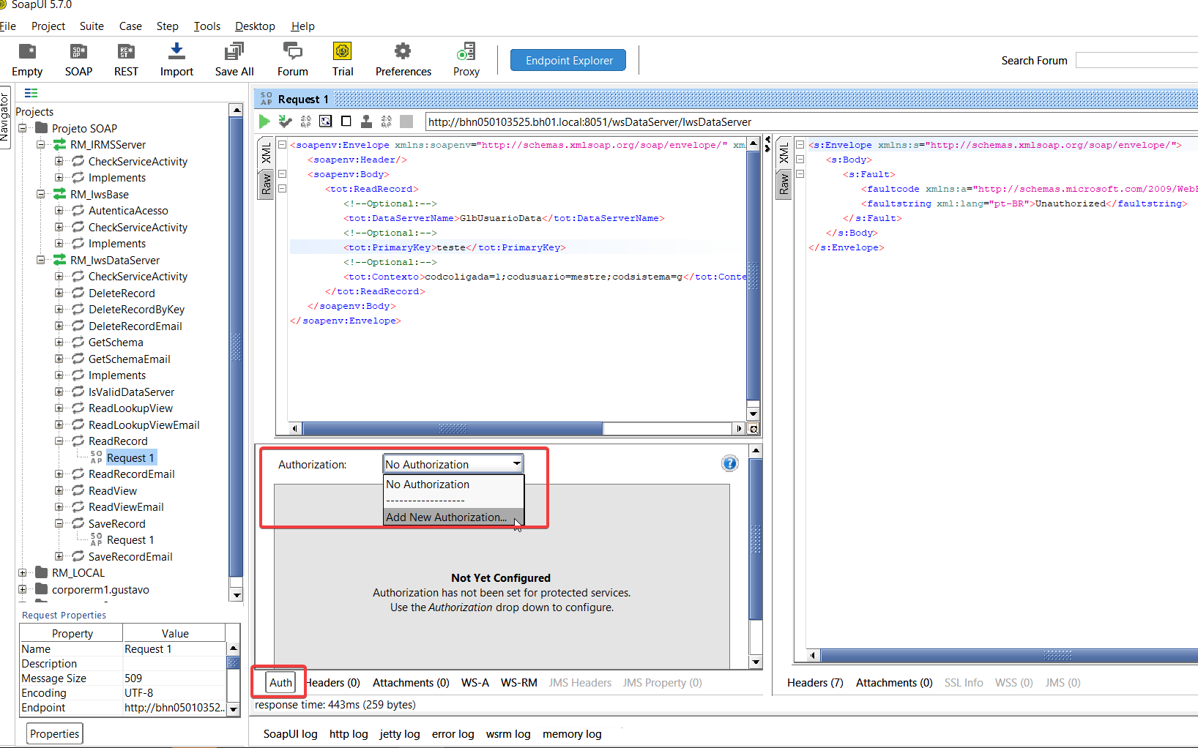Image resolution: width=1198 pixels, height=748 pixels.
Task: Switch to the Auth tab
Action: point(280,683)
